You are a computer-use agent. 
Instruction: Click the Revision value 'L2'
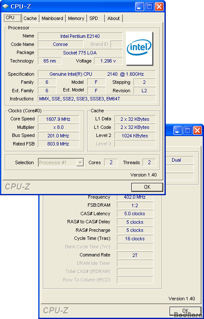(x=144, y=91)
